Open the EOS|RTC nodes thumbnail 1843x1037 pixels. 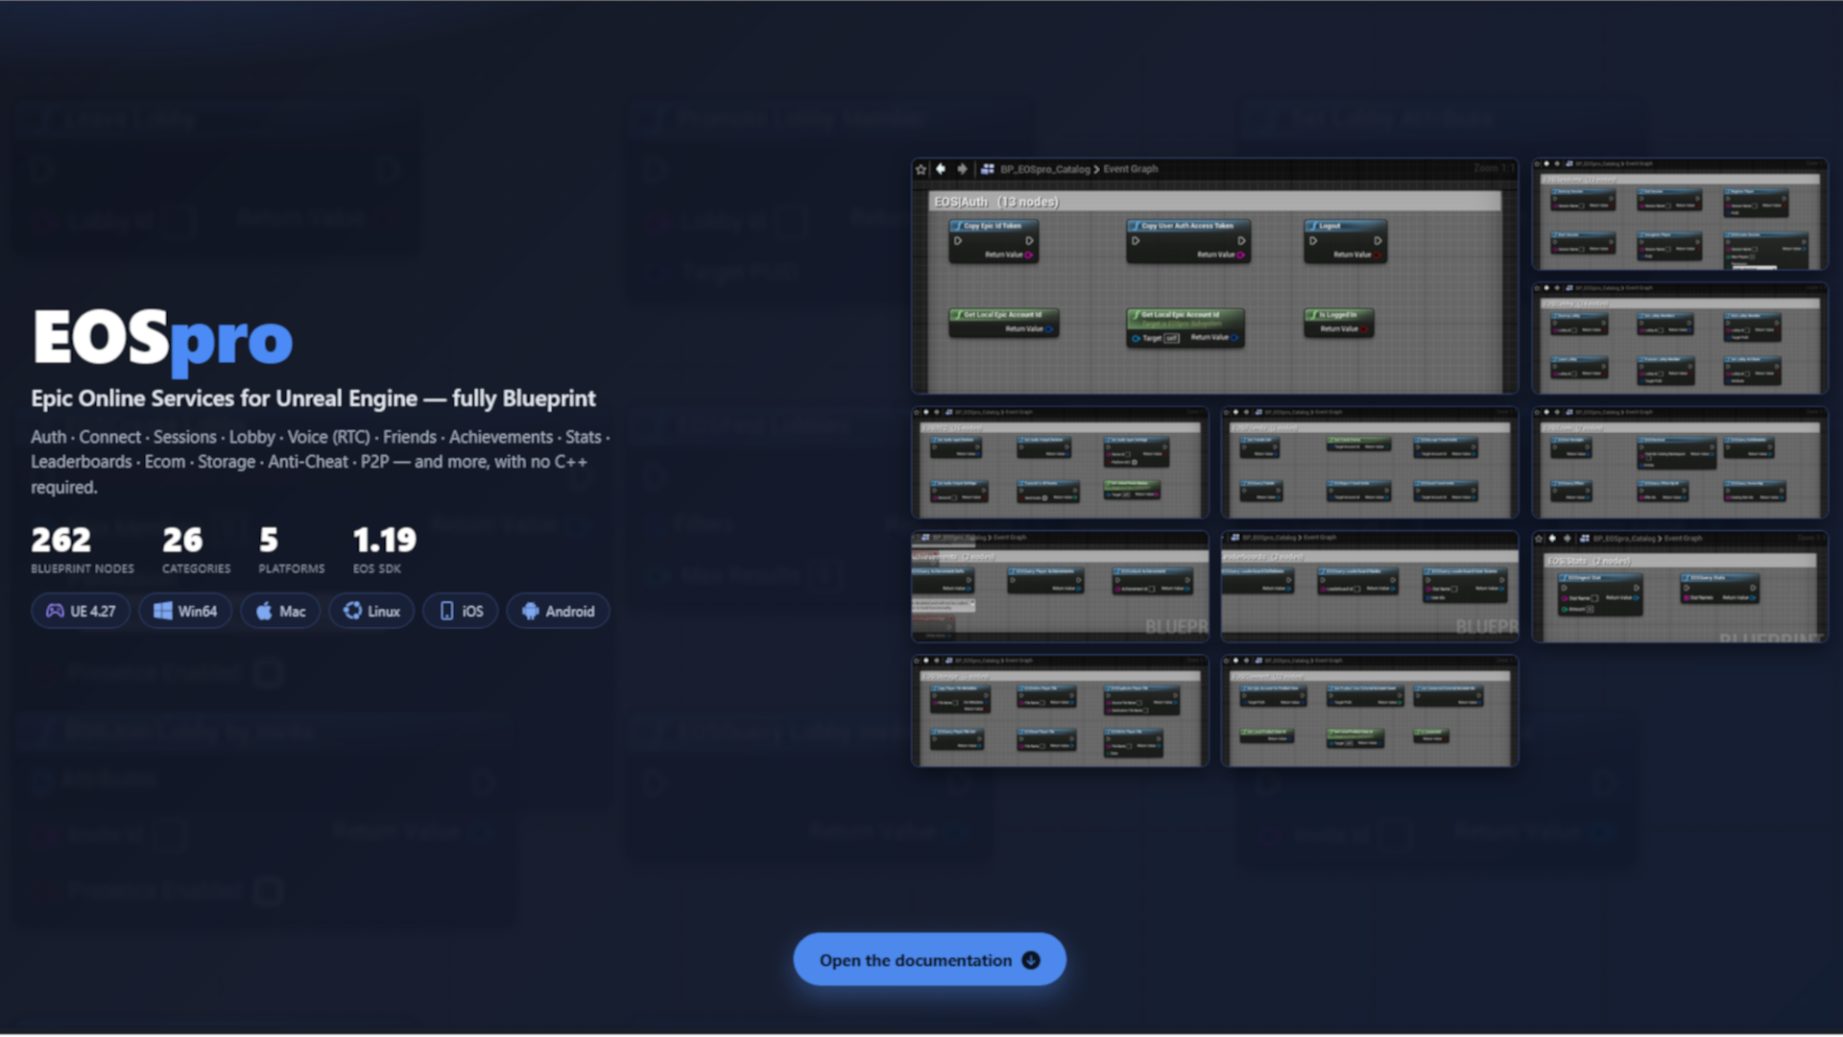(1060, 463)
